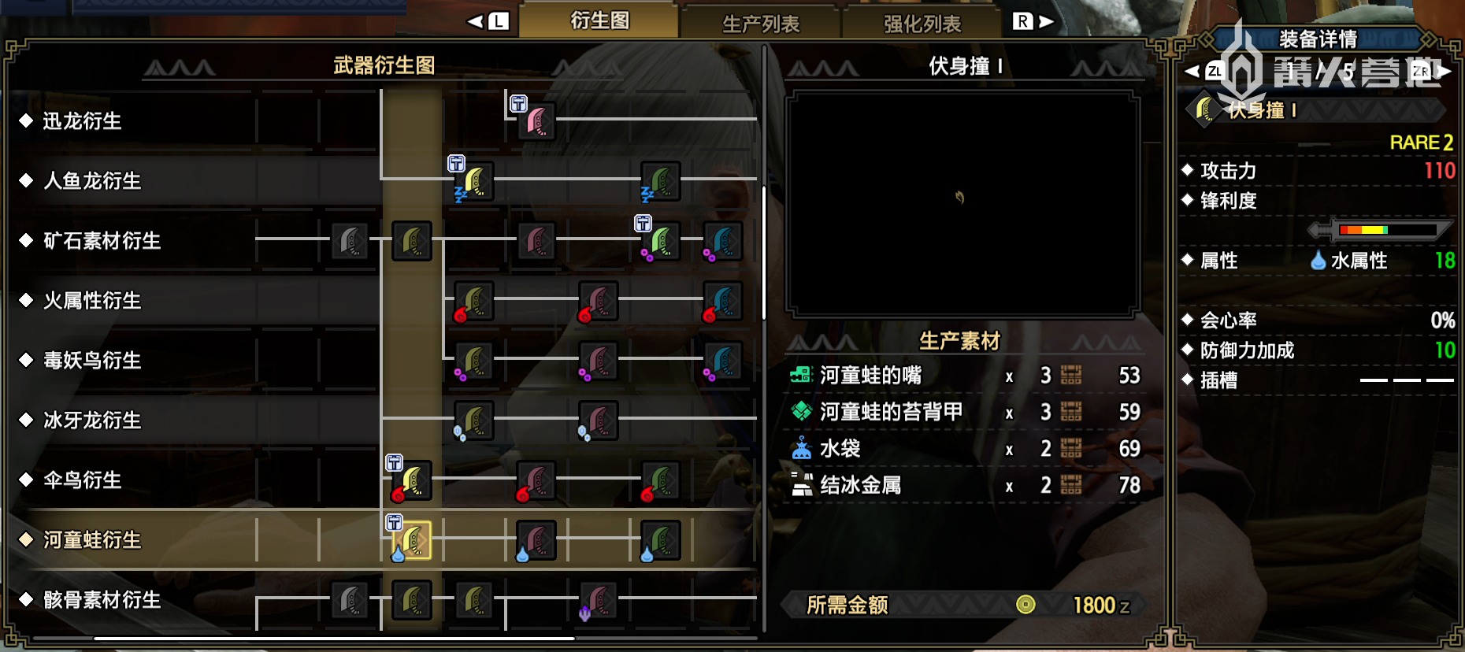Screen dimensions: 1465x652
Task: Select the highlighted 伏身撞 I weapon icon
Action: 412,540
